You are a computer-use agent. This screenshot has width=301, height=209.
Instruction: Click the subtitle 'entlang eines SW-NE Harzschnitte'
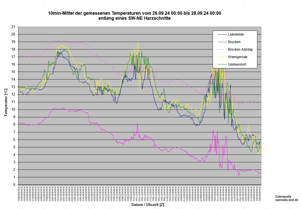[135, 18]
